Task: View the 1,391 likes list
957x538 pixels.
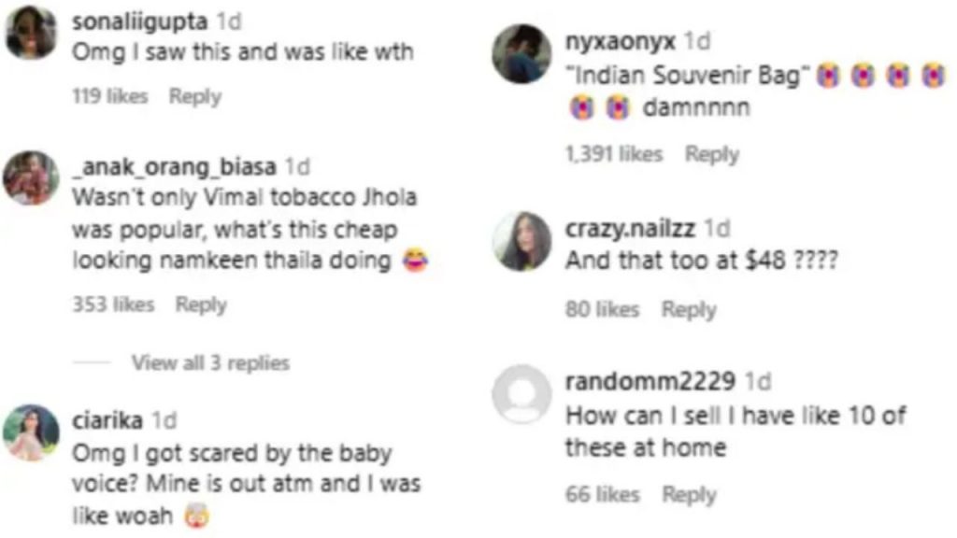Action: point(613,155)
